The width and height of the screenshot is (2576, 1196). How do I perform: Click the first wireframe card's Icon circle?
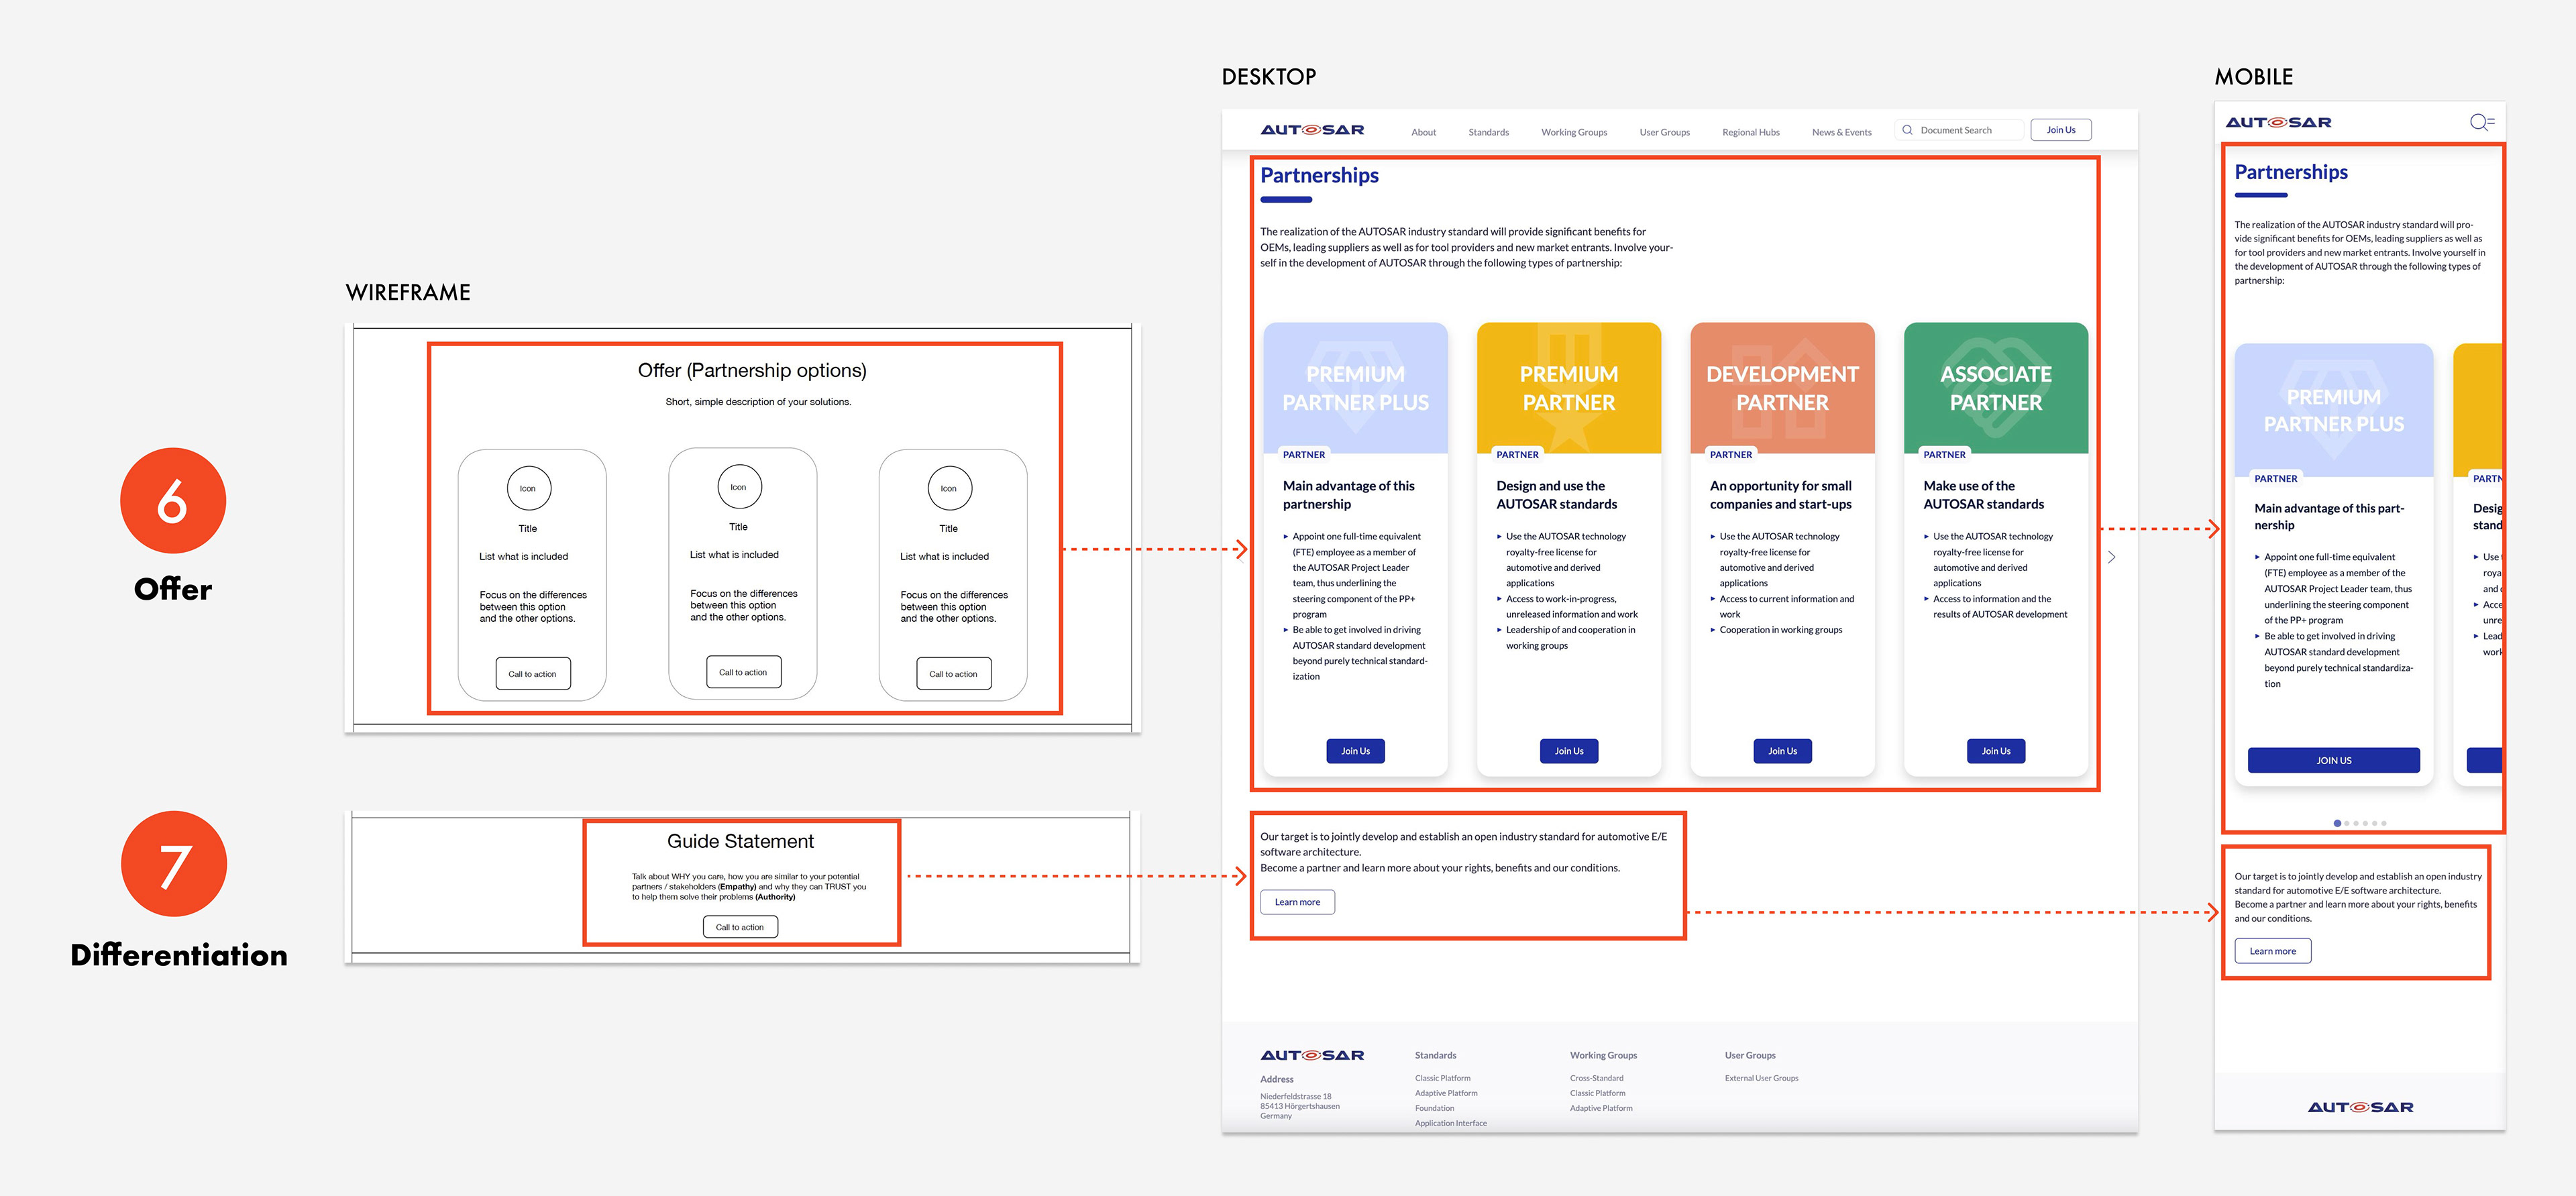528,489
